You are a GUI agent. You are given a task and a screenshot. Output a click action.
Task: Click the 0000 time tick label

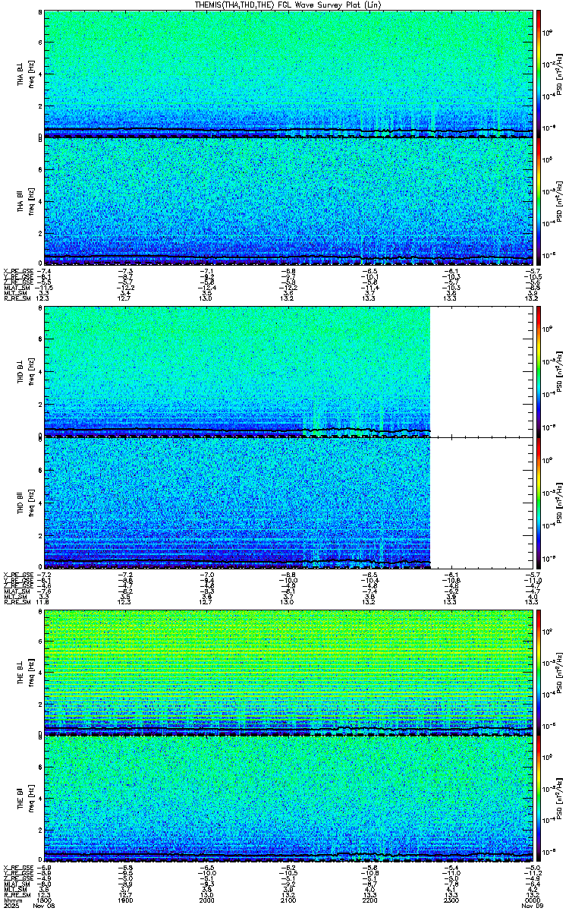click(x=533, y=900)
